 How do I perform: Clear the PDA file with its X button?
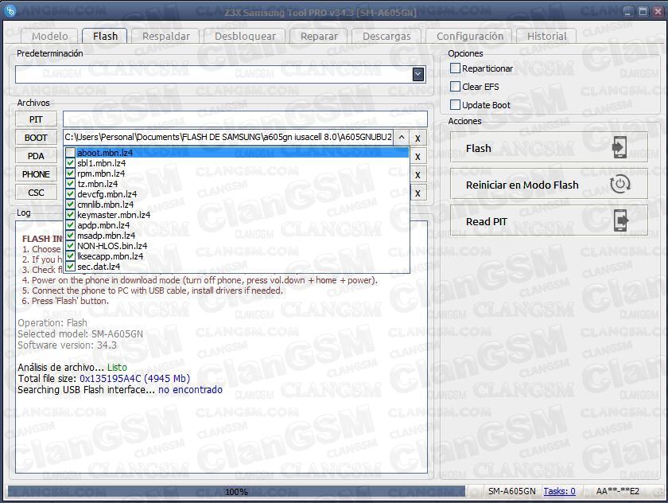tap(417, 157)
